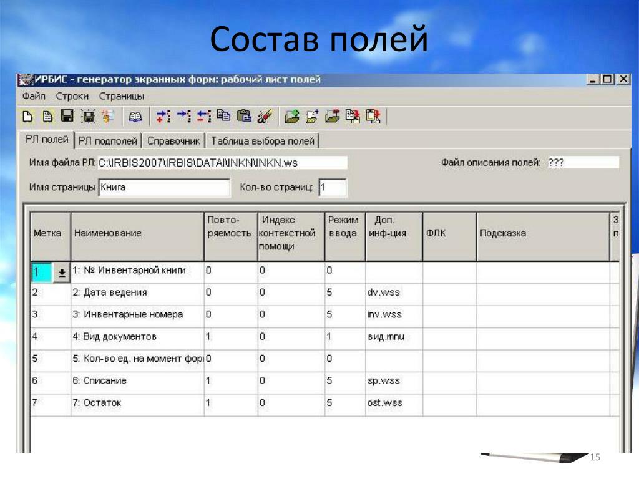Click the dv.wss cell
Image resolution: width=639 pixels, height=479 pixels.
point(394,294)
